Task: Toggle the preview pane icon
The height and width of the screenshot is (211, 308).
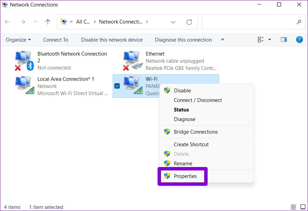Action: click(283, 40)
